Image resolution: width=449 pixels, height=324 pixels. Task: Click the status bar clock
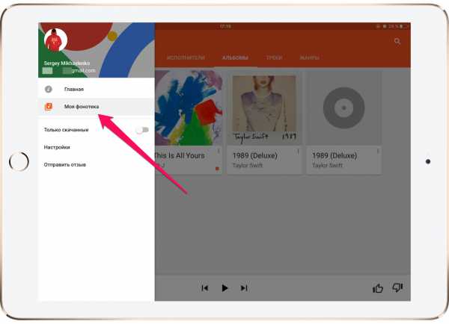(x=225, y=26)
